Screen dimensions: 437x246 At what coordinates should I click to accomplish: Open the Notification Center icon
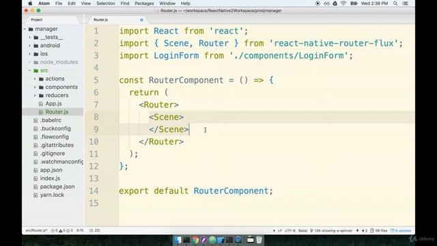click(x=406, y=3)
